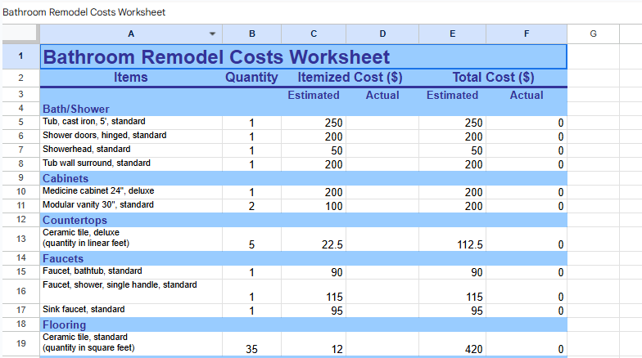Select the row 13 header
This screenshot has height=358, width=642.
click(x=20, y=239)
